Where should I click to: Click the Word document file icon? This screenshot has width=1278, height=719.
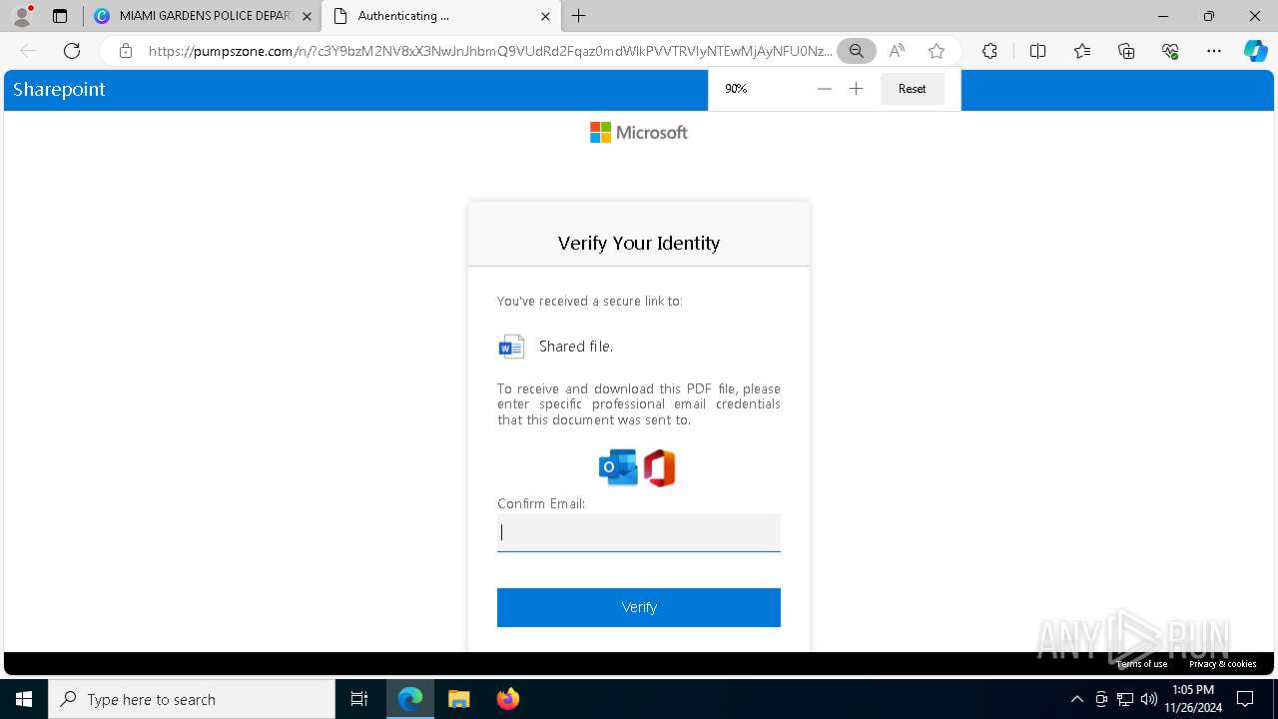click(x=511, y=347)
